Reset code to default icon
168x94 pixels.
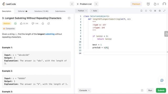click(x=150, y=11)
